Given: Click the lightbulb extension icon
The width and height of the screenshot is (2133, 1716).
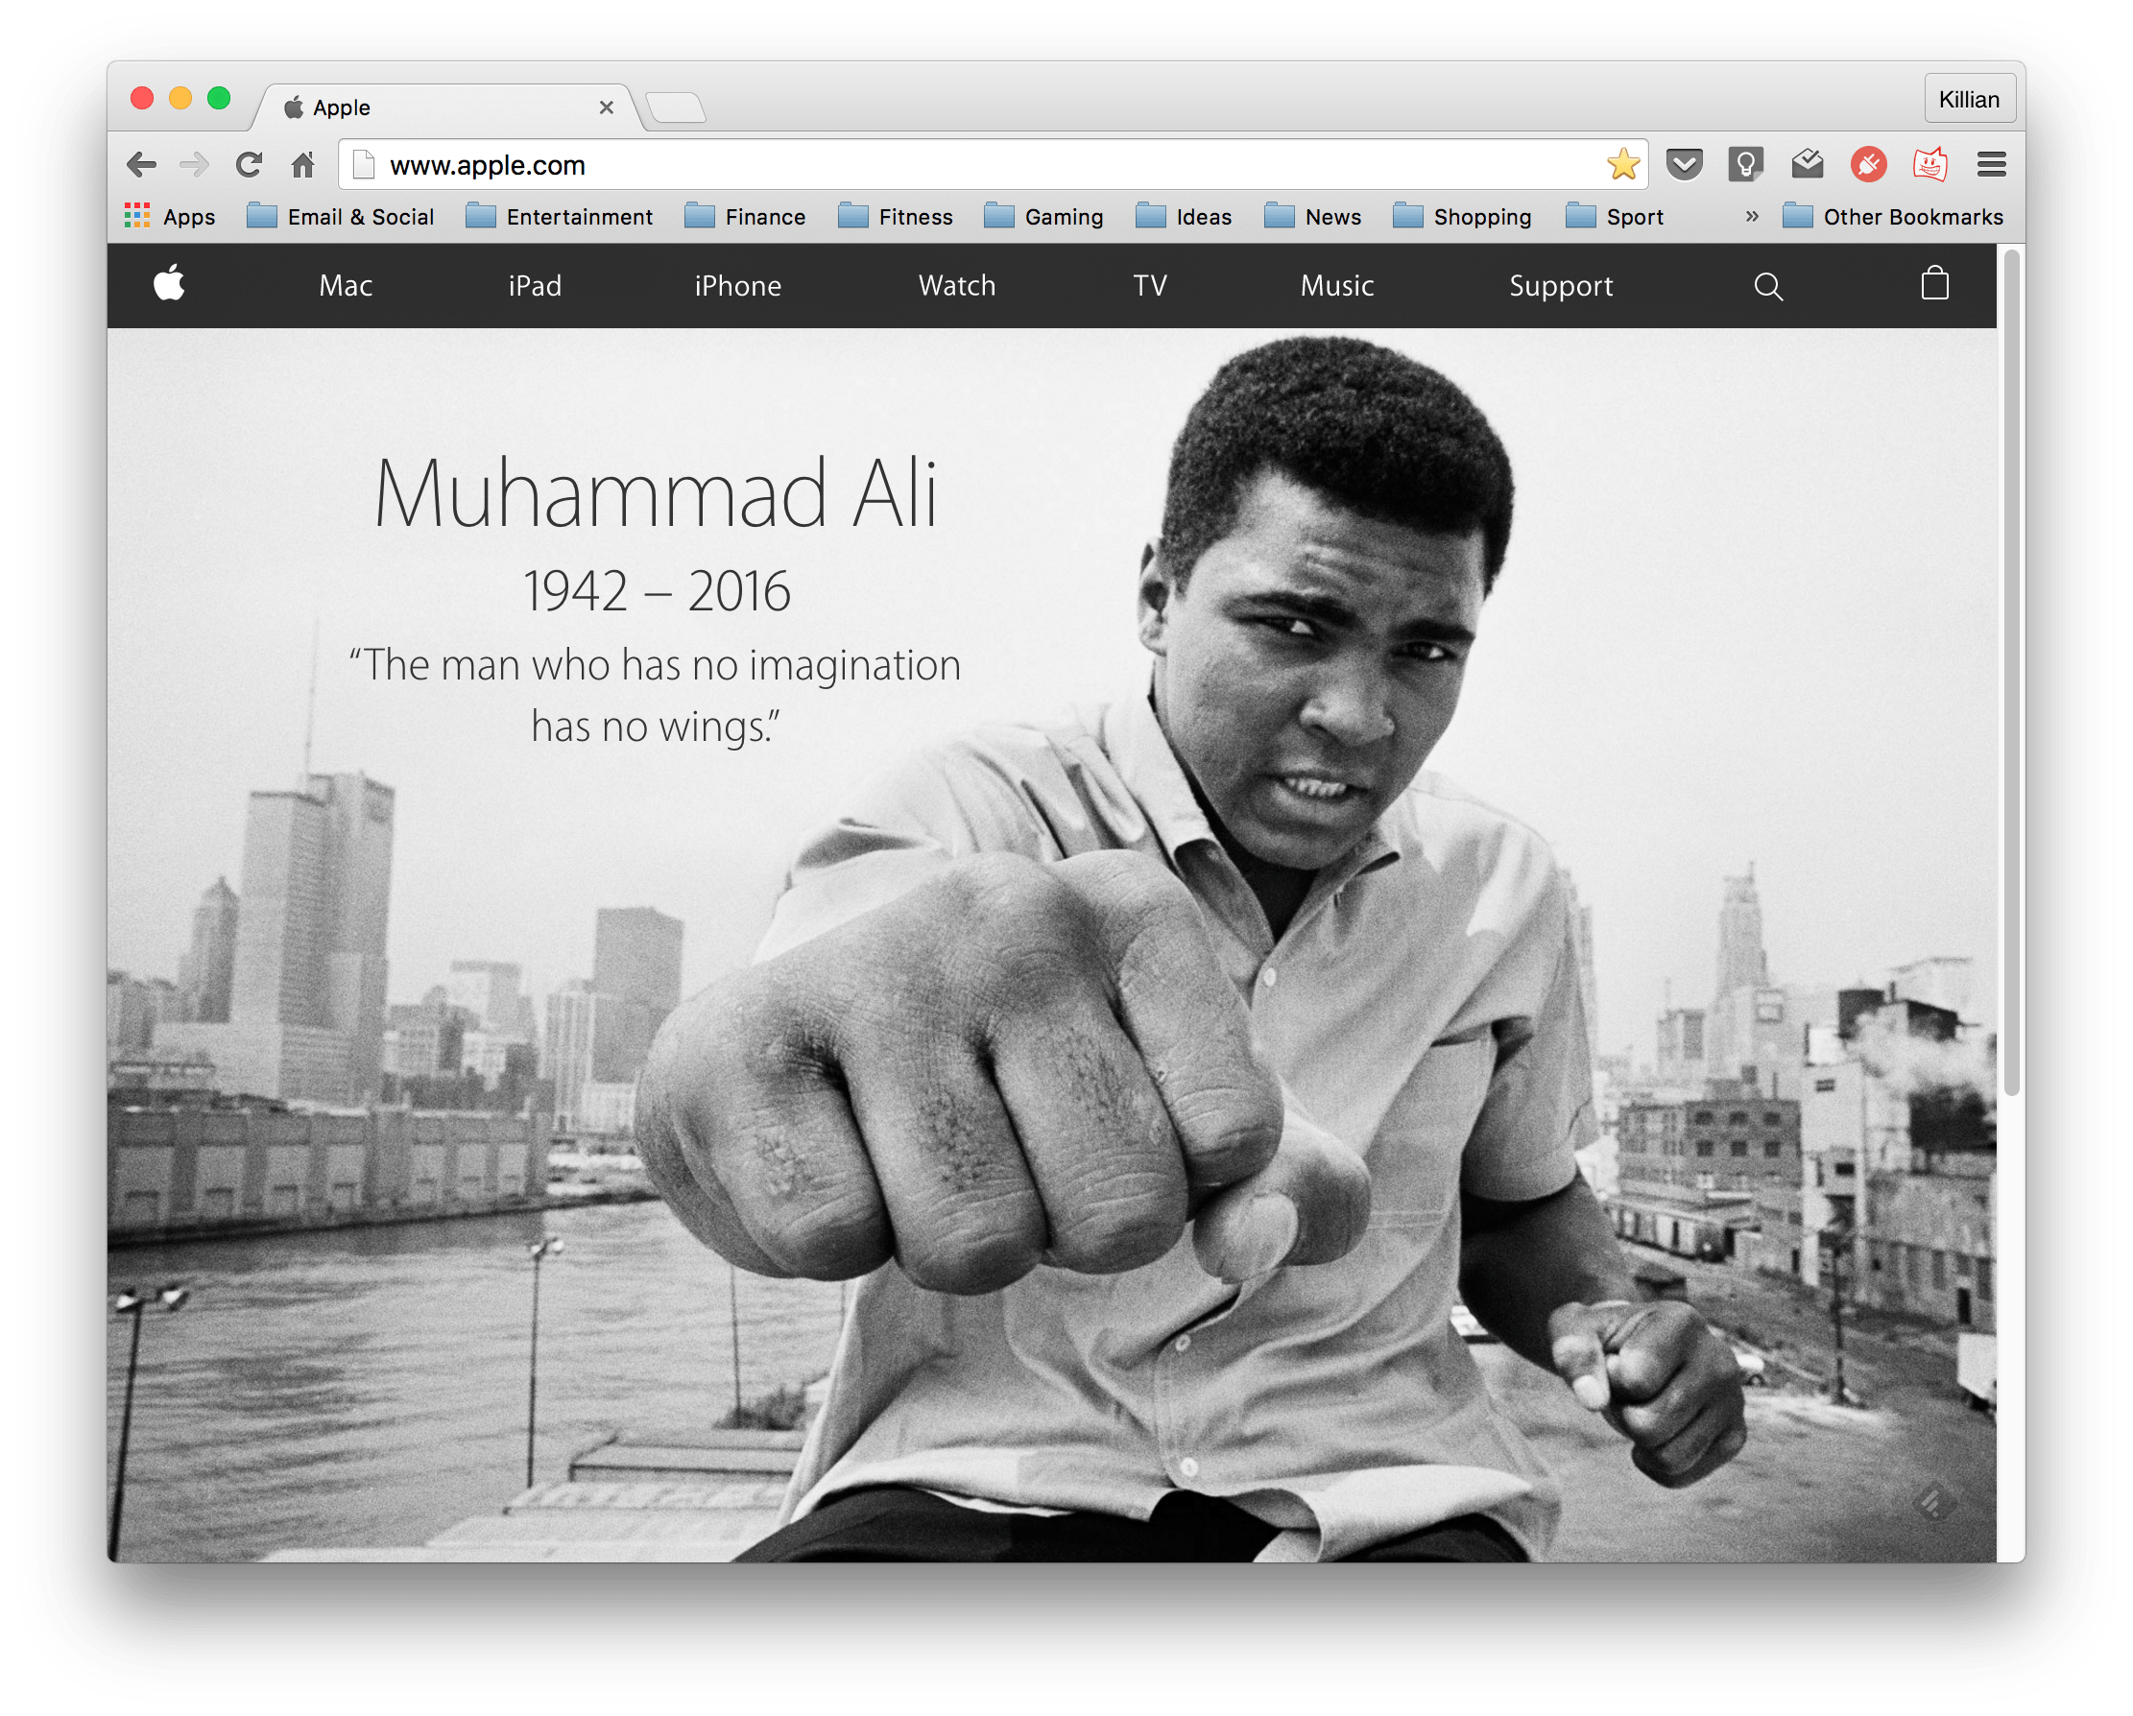Looking at the screenshot, I should pyautogui.click(x=1745, y=164).
